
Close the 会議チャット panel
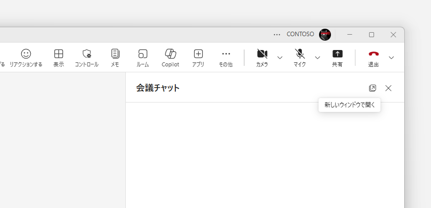point(388,88)
